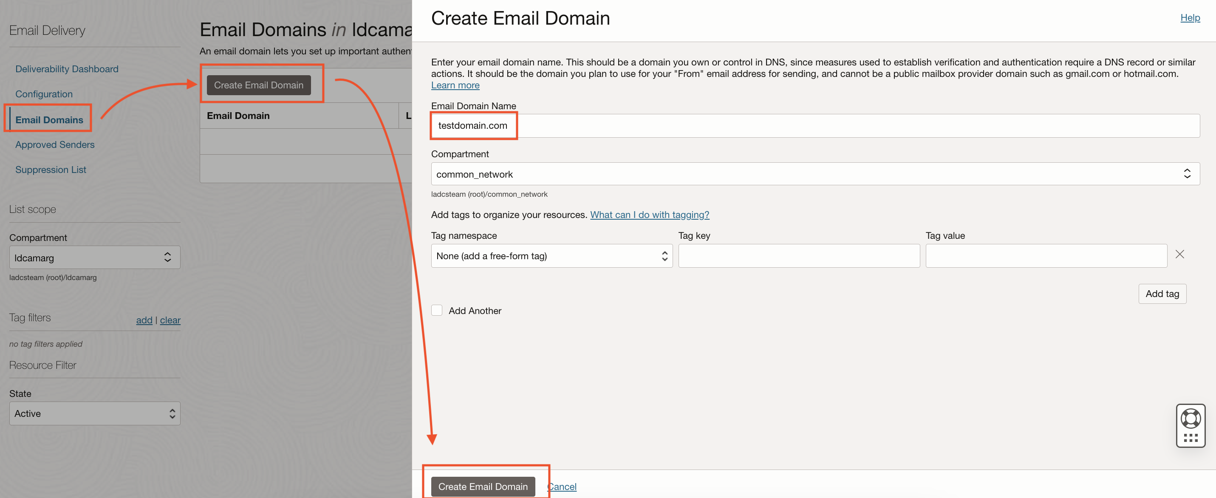The image size is (1216, 498).
Task: Open the support life-ring icon
Action: click(x=1191, y=417)
